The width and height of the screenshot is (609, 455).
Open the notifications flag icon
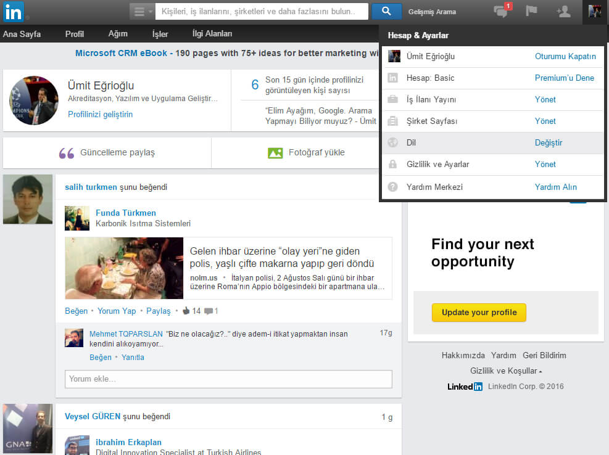coord(531,11)
